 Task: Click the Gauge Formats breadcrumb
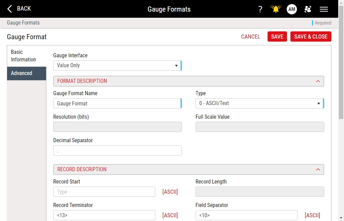23,23
